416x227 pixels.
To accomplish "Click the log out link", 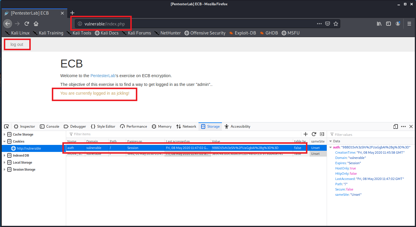I will tap(17, 45).
